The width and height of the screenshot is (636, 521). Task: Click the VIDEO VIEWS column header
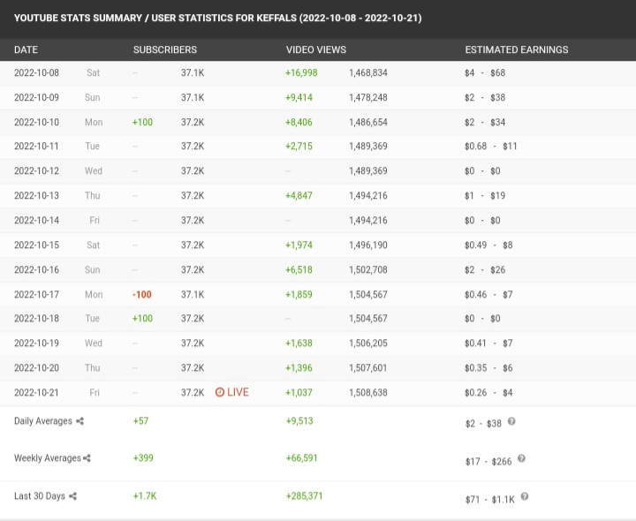(x=316, y=49)
